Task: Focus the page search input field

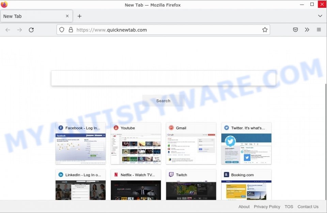Action: (163, 78)
